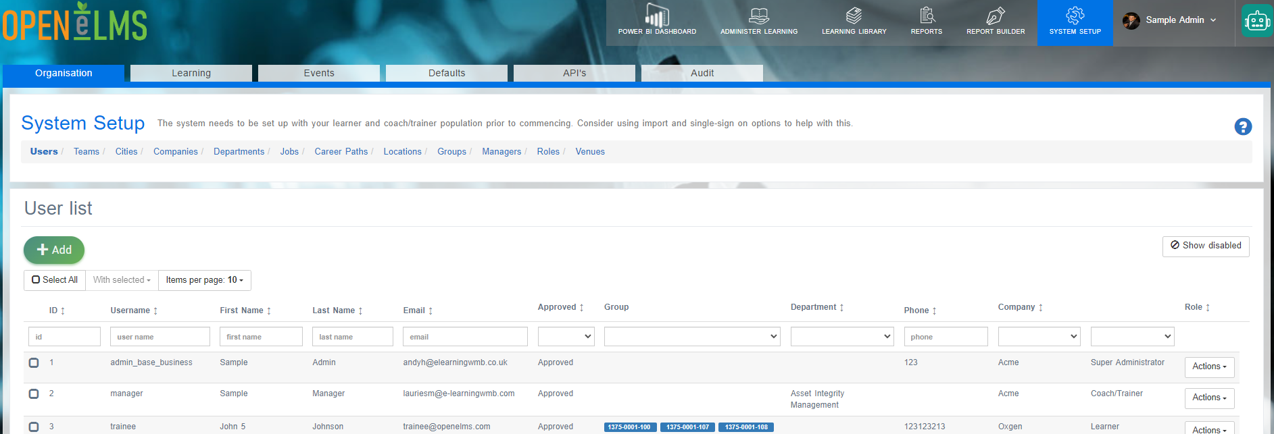The height and width of the screenshot is (434, 1274).
Task: Toggle the Select All checkbox
Action: 36,279
